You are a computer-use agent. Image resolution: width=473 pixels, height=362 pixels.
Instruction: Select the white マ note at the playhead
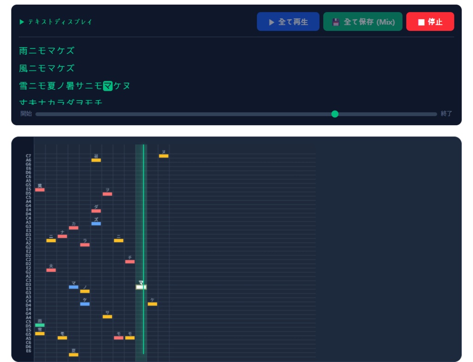(141, 287)
